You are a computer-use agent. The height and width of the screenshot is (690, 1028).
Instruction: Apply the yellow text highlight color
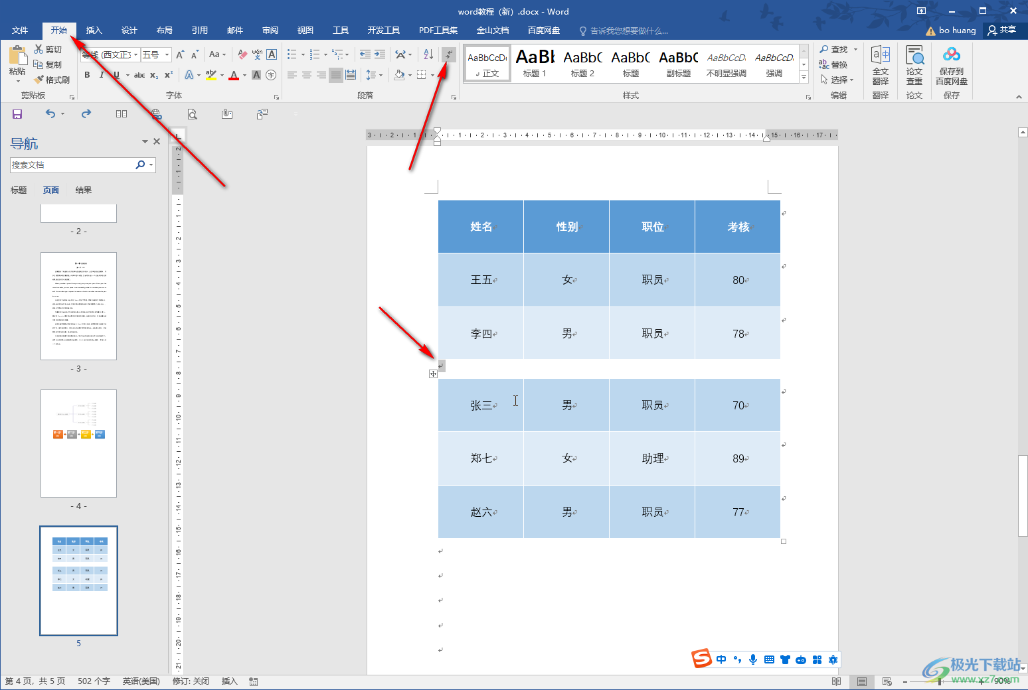pyautogui.click(x=211, y=75)
